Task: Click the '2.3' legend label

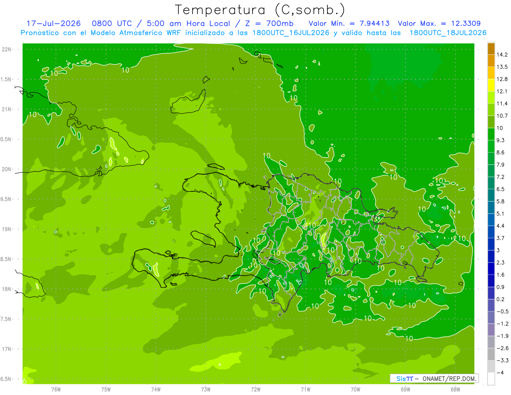Action: click(x=501, y=262)
